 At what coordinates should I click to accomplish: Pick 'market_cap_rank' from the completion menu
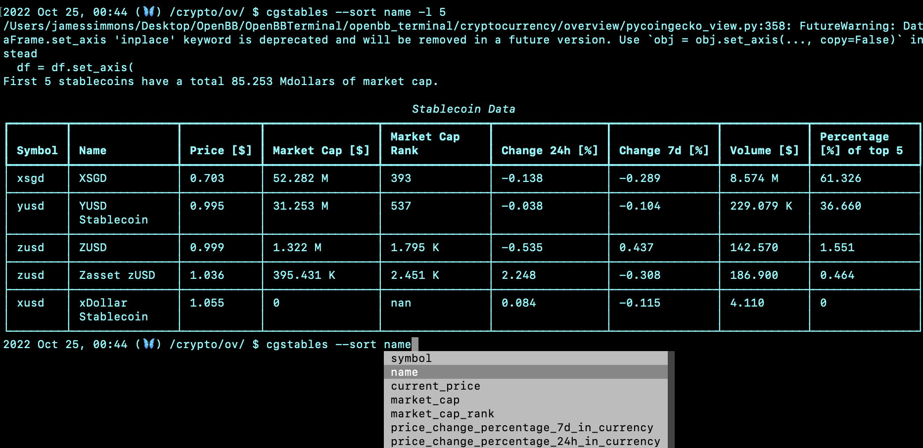pyautogui.click(x=442, y=413)
